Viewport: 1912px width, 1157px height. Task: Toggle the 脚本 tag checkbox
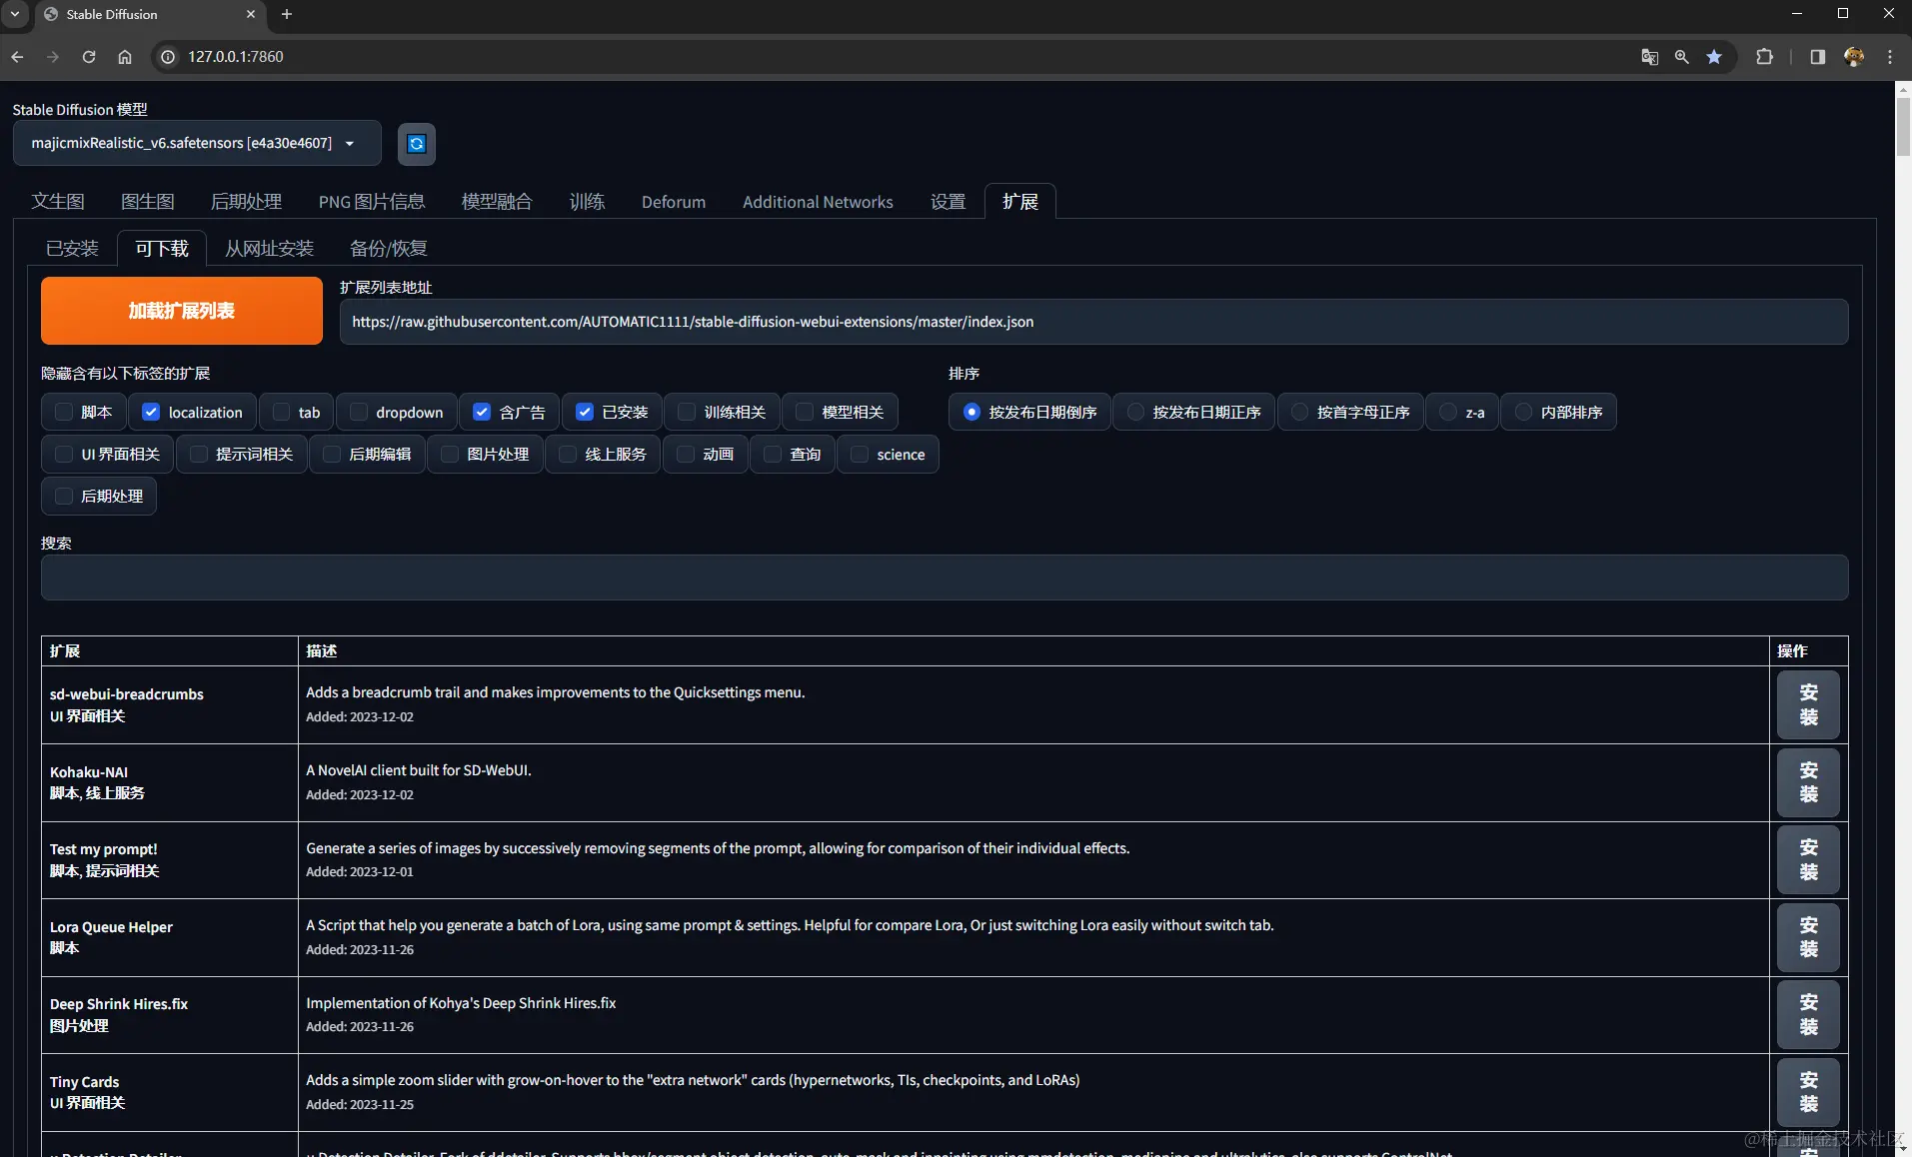coord(64,412)
